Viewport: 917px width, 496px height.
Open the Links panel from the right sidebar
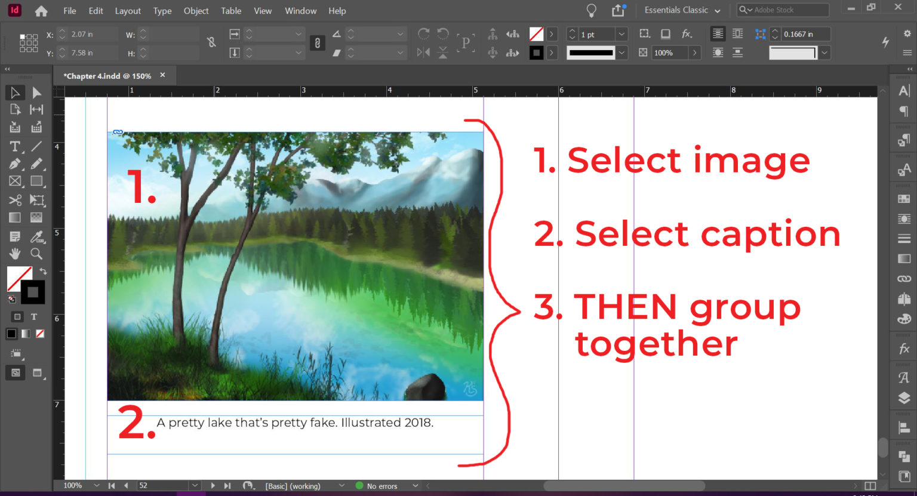pos(903,278)
